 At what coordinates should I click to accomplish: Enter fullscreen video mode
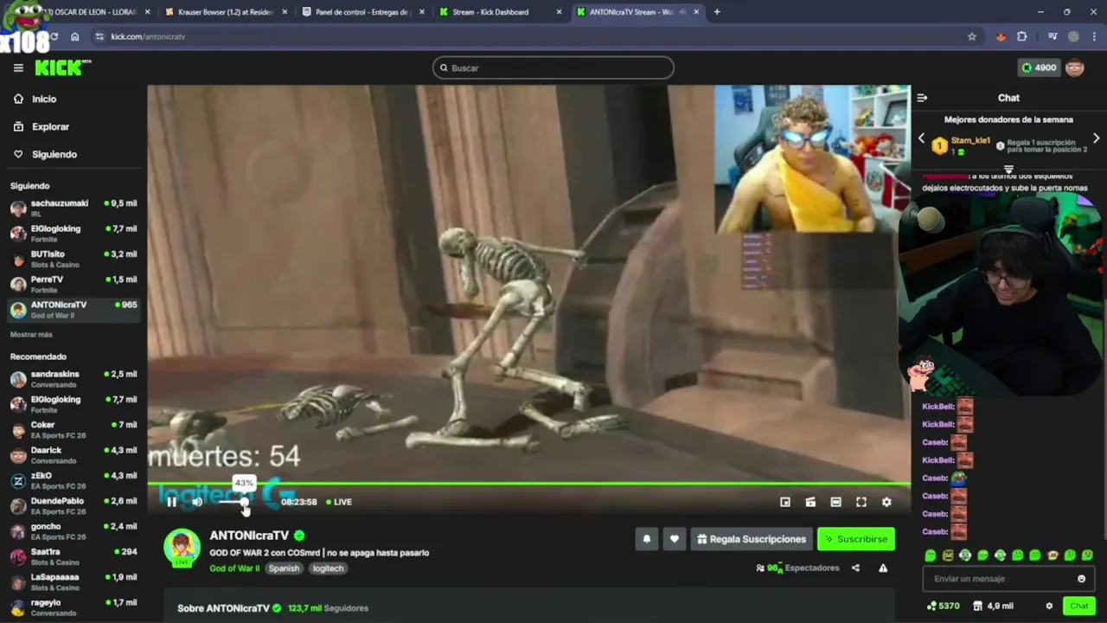[861, 502]
